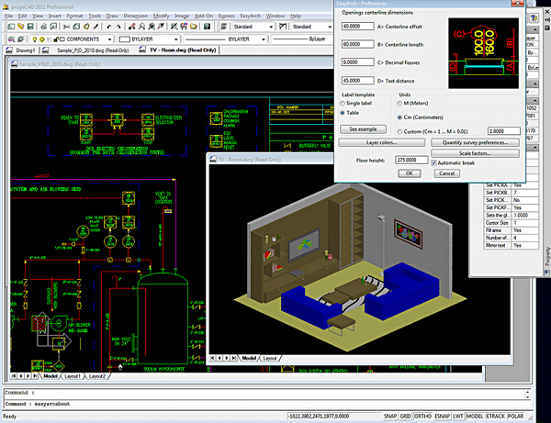Collapse the first Properties panel section arrow
This screenshot has width=551, height=423.
[534, 29]
